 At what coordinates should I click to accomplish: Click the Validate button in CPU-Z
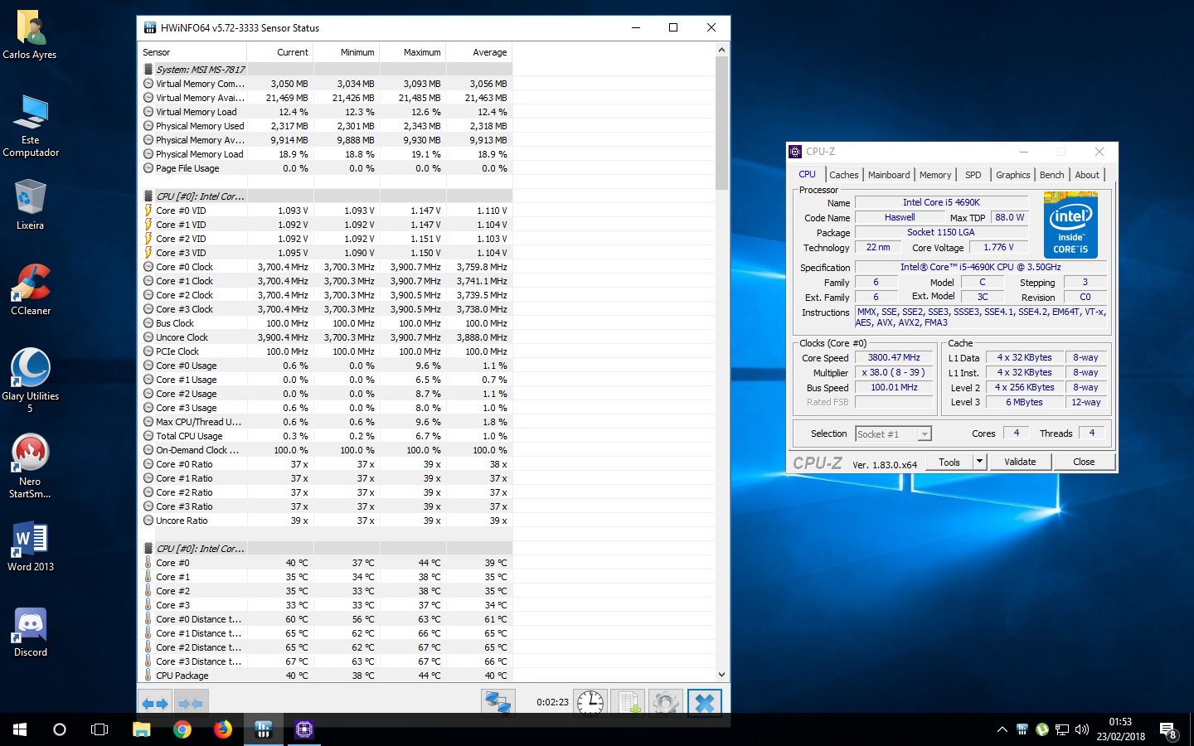click(1020, 462)
